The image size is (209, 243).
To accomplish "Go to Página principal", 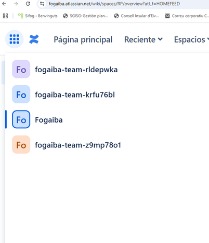I will (83, 39).
